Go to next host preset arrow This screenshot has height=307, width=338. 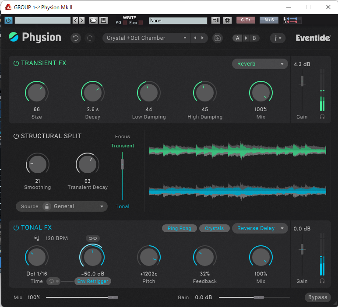82,21
